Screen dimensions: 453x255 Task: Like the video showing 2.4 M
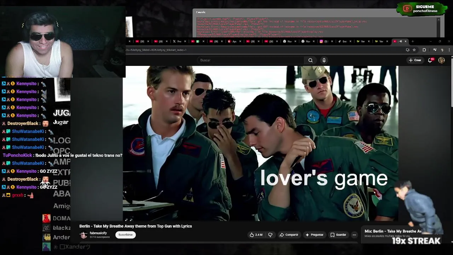click(256, 235)
